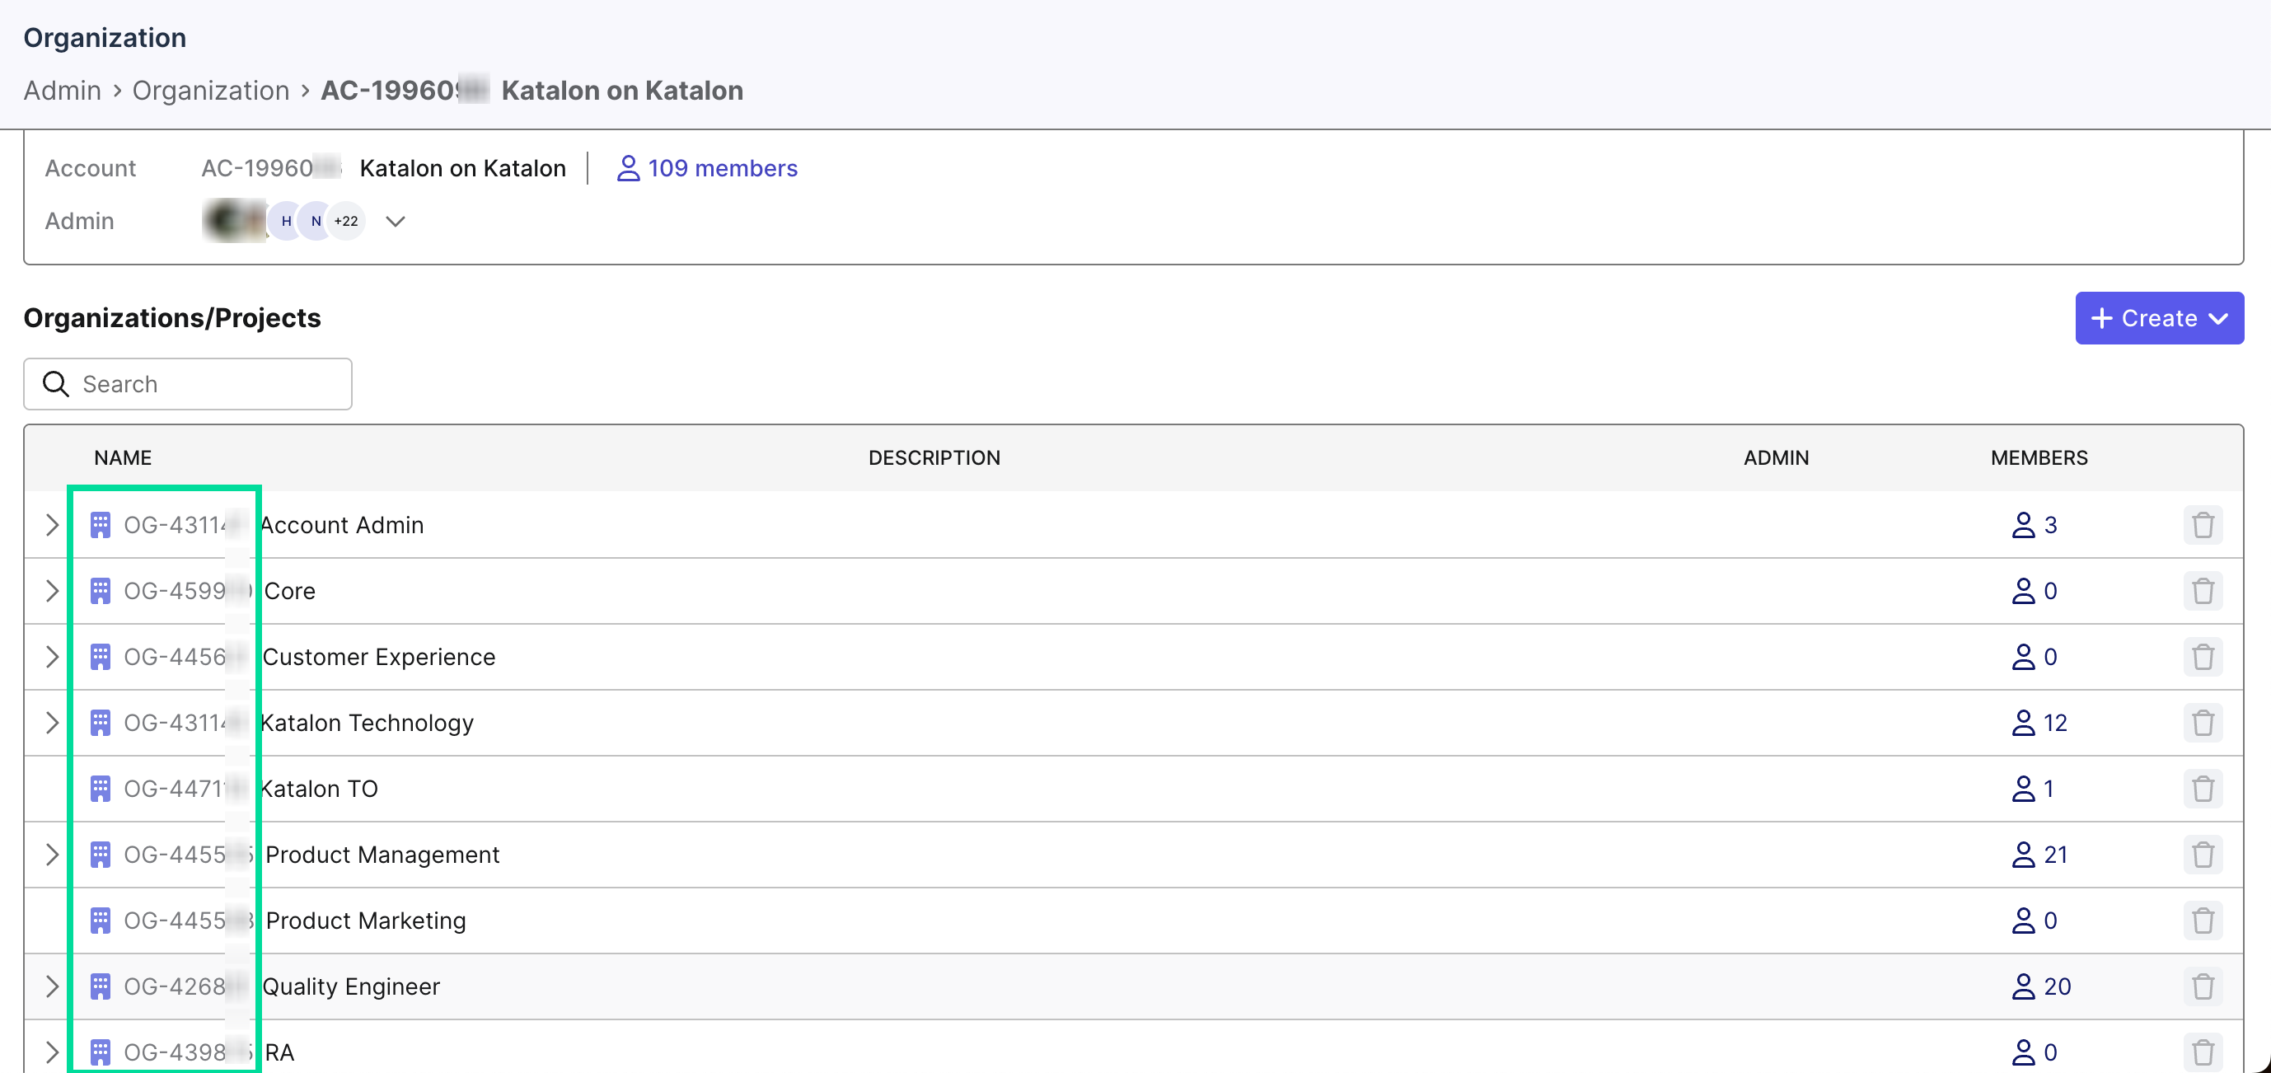The image size is (2271, 1073).
Task: Delete the Core organization via trash icon
Action: [2203, 591]
